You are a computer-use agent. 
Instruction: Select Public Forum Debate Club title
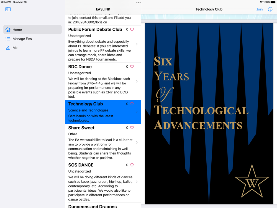[95, 29]
